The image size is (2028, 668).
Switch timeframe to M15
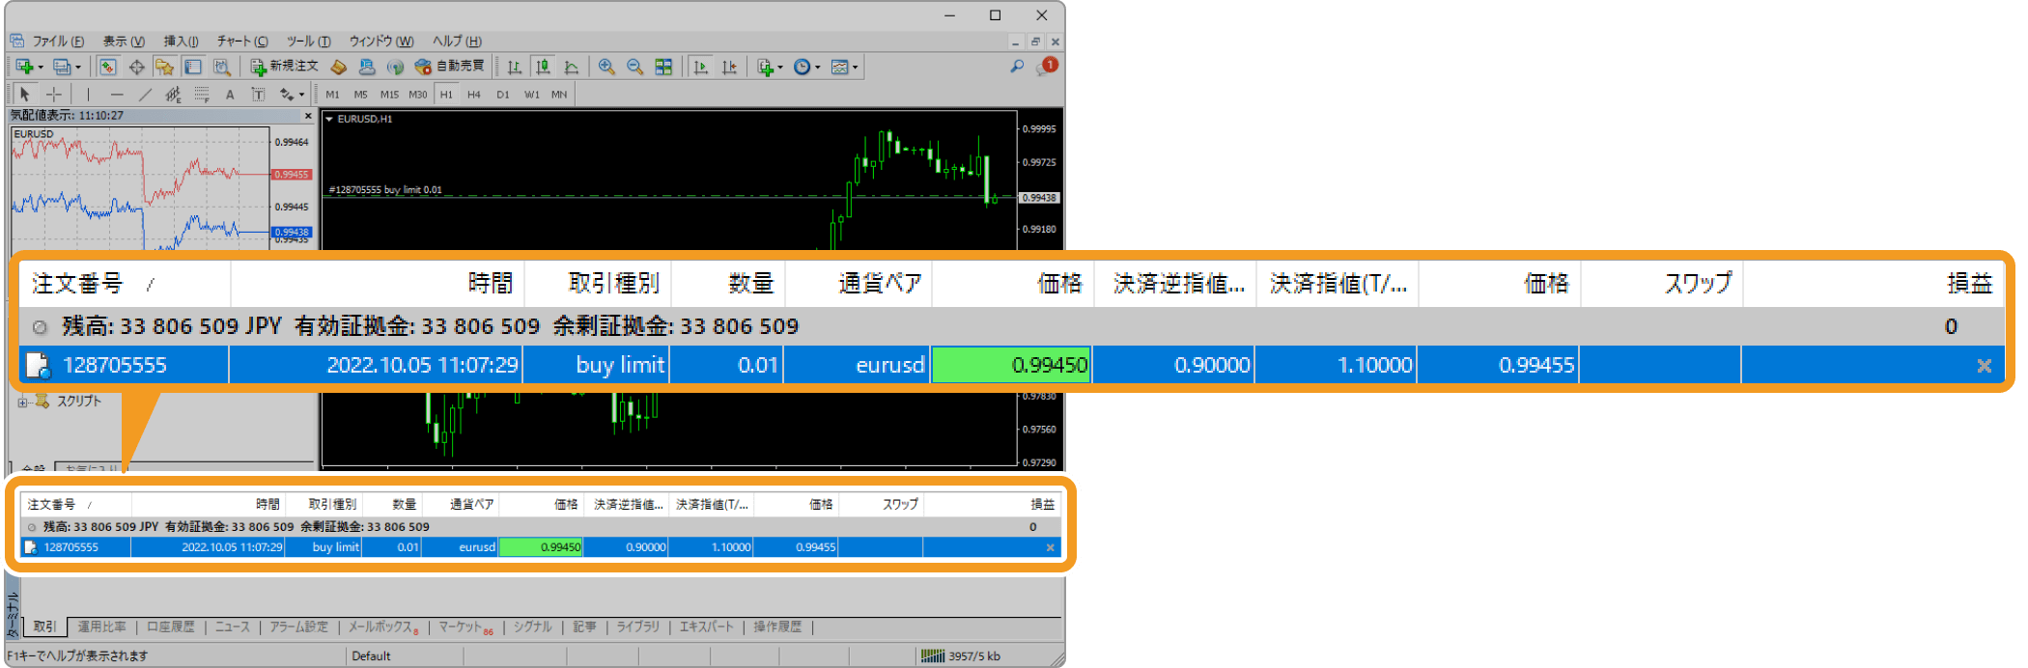coord(389,95)
